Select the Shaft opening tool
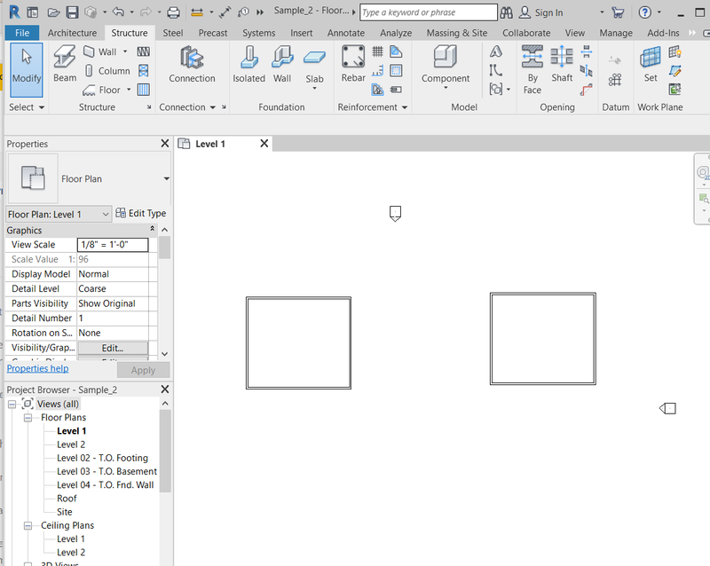The width and height of the screenshot is (710, 566). click(562, 67)
